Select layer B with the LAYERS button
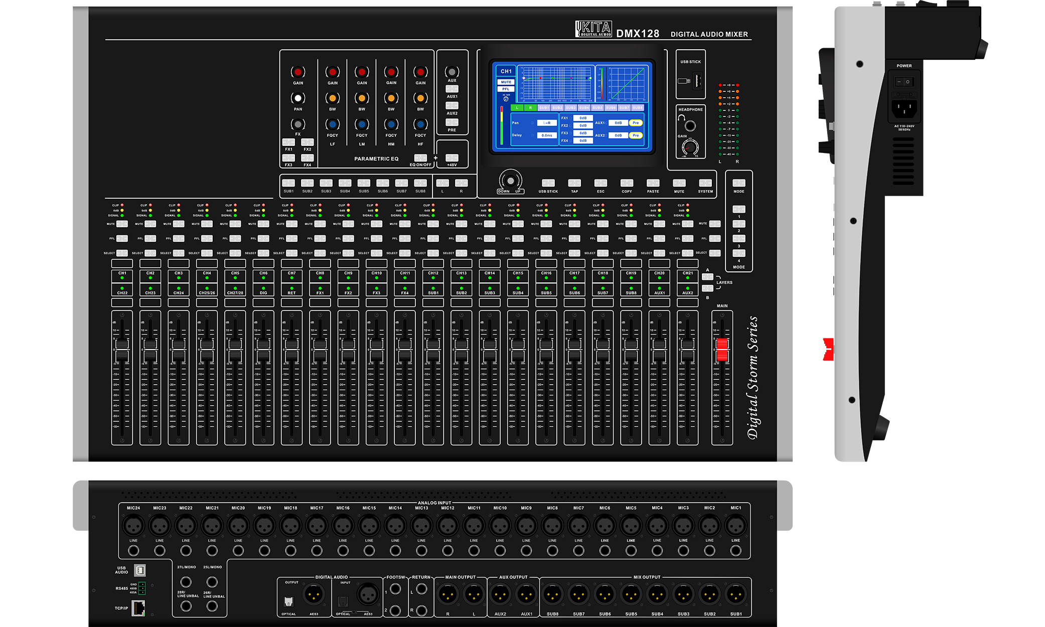Viewport: 1045px width, 627px height. point(707,288)
